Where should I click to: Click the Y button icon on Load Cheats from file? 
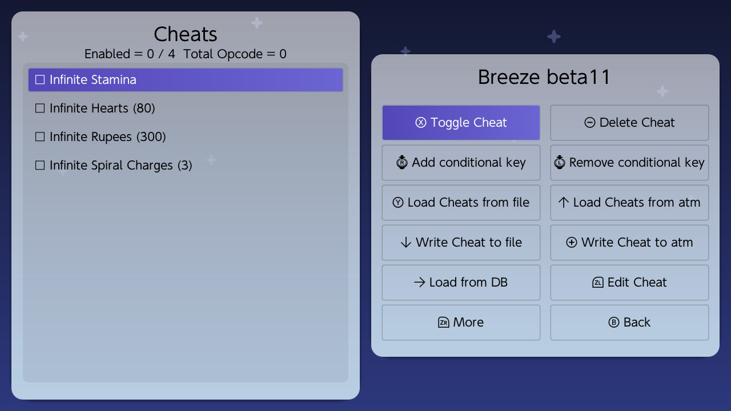(x=398, y=203)
